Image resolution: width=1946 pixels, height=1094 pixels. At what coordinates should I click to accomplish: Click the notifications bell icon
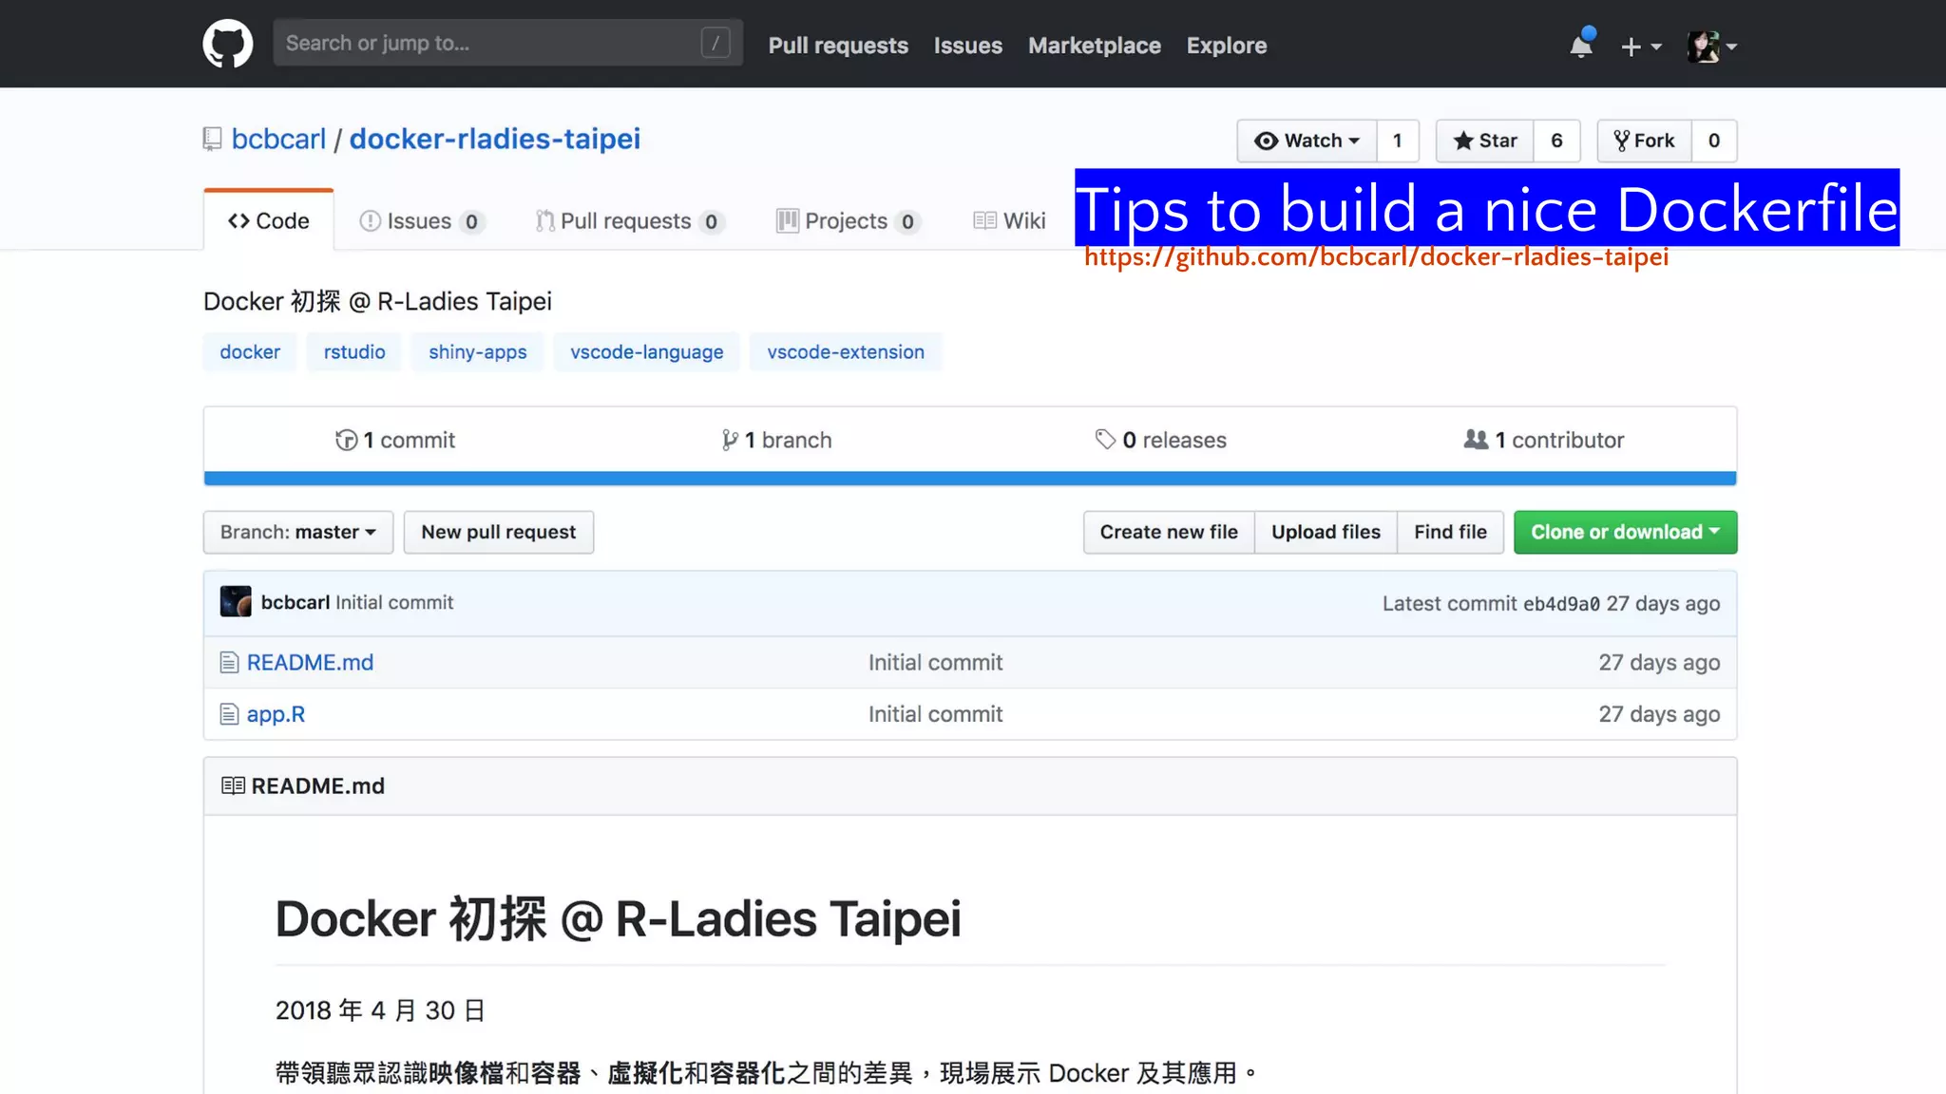(x=1582, y=45)
